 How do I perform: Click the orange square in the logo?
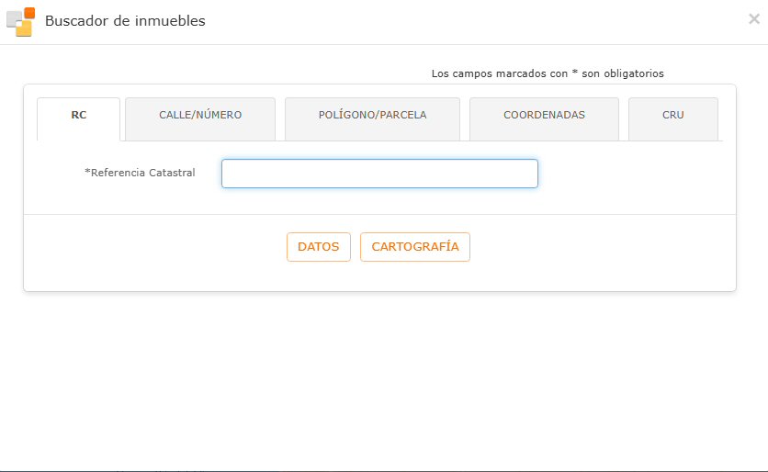point(29,13)
